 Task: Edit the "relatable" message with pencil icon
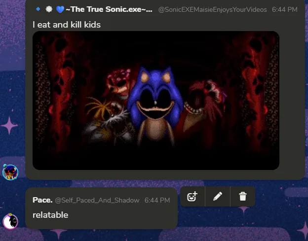point(218,197)
